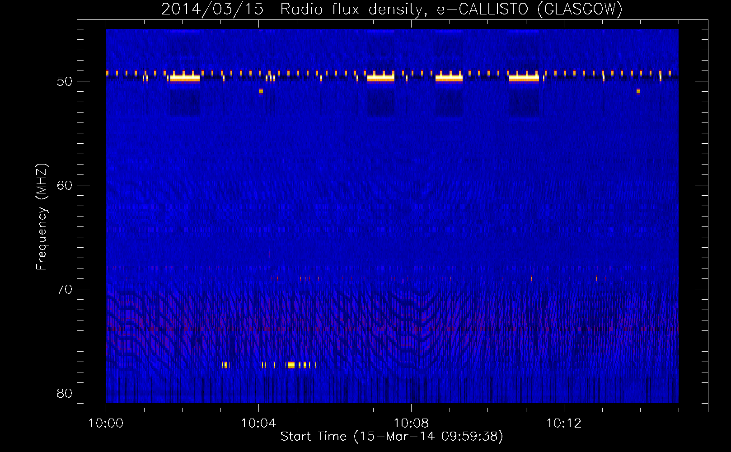This screenshot has width=731, height=452.
Task: Click the 'Frequency (MHZ)' axis label
Action: [x=41, y=217]
